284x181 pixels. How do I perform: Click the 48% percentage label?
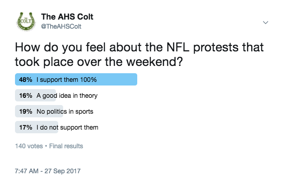click(25, 80)
